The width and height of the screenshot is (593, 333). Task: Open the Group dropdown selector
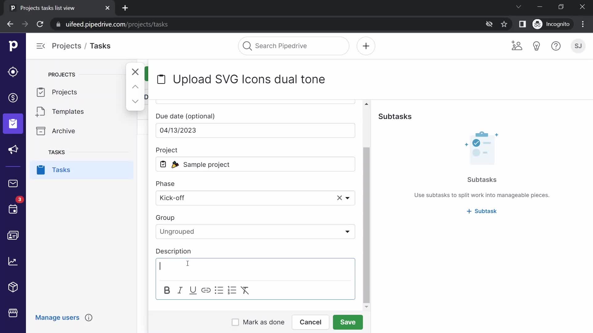[255, 231]
